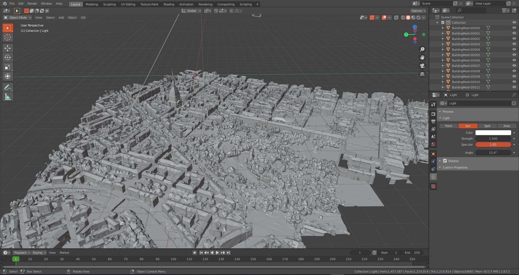
Task: Open the View Layer properties tab
Action: click(433, 129)
